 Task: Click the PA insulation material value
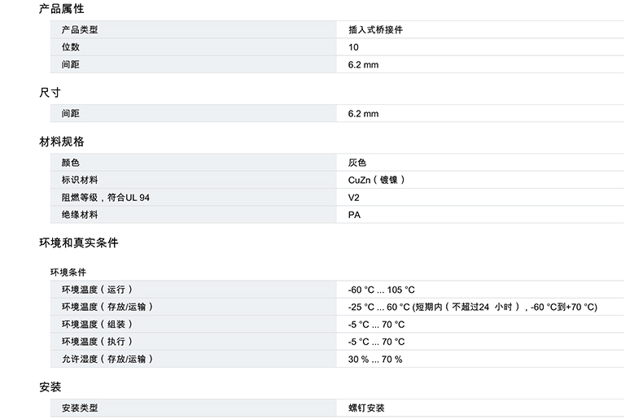(354, 215)
